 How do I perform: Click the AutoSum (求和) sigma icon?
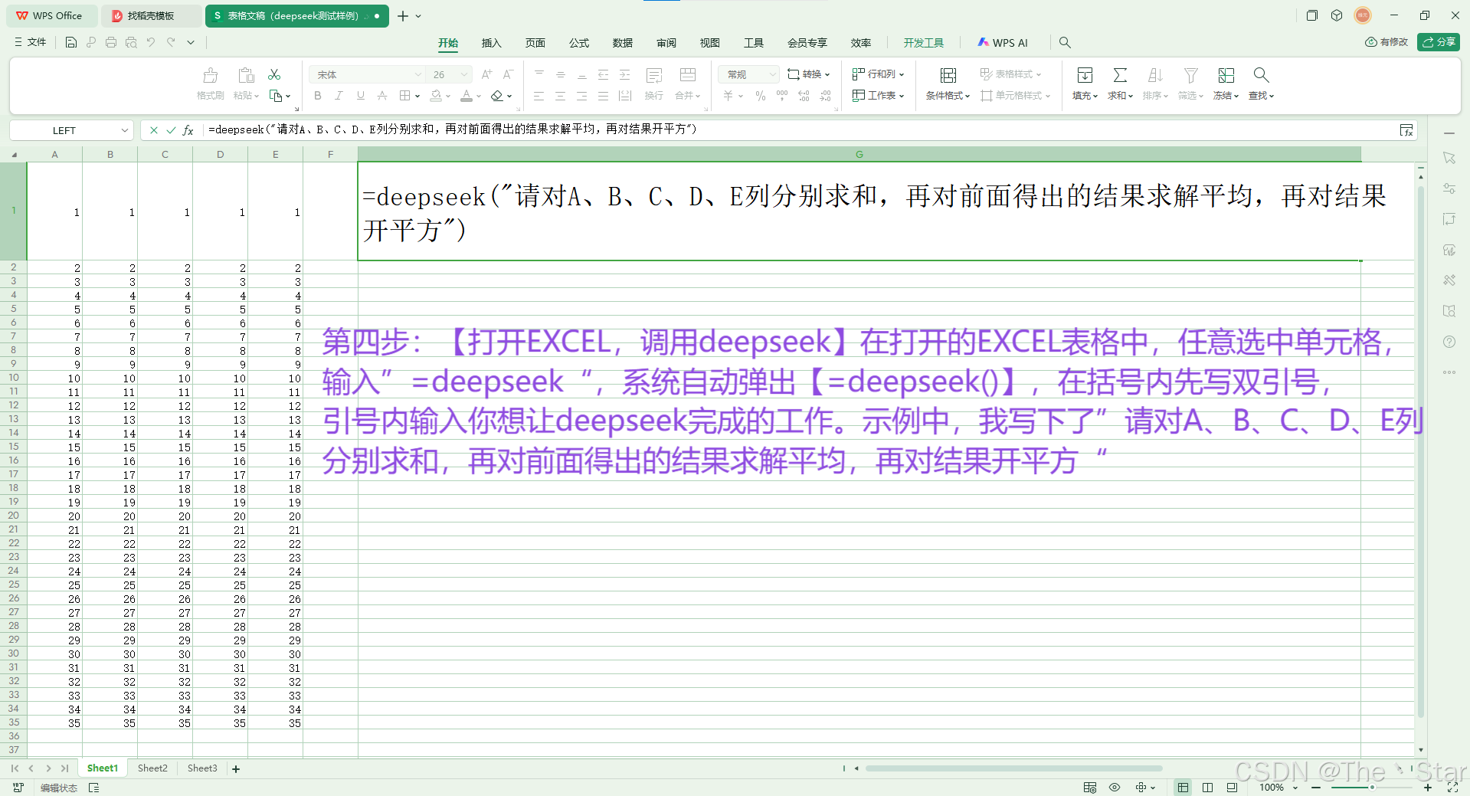1120,75
